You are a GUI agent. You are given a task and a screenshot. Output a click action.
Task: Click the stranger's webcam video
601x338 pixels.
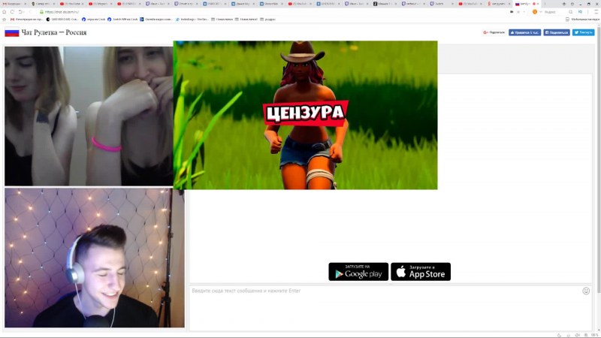[89, 116]
